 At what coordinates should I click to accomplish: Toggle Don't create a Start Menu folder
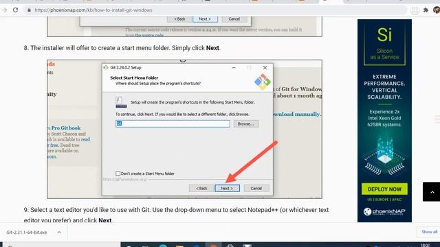118,174
